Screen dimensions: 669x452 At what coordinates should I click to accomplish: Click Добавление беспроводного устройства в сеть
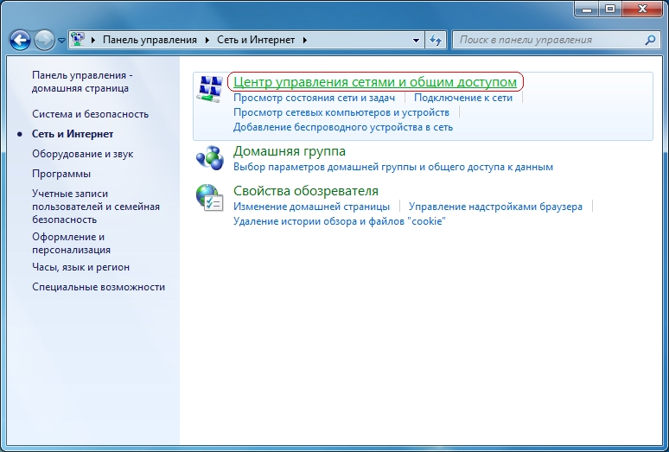point(343,127)
